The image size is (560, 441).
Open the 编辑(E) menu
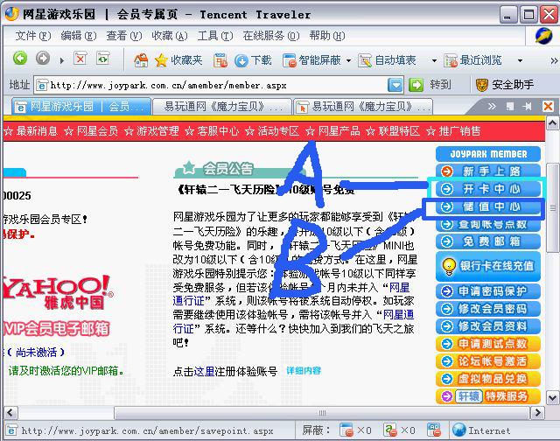click(x=78, y=36)
